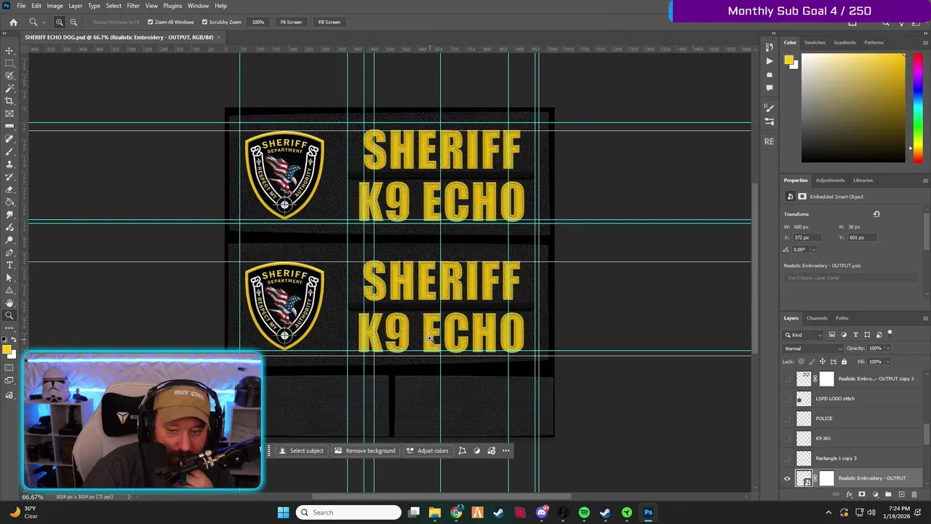The height and width of the screenshot is (524, 931).
Task: Select the Hand tool
Action: pyautogui.click(x=9, y=303)
